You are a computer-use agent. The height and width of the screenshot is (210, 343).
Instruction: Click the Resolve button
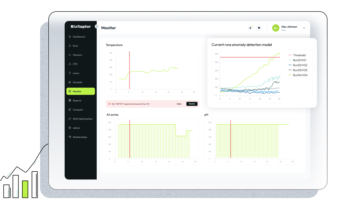[x=192, y=104]
